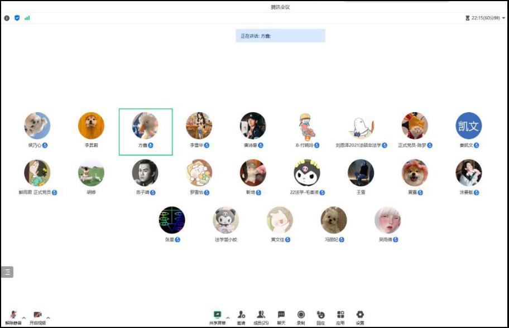Open the 回应 reactions icon
Viewport: 509px width, 328px height.
tap(320, 316)
